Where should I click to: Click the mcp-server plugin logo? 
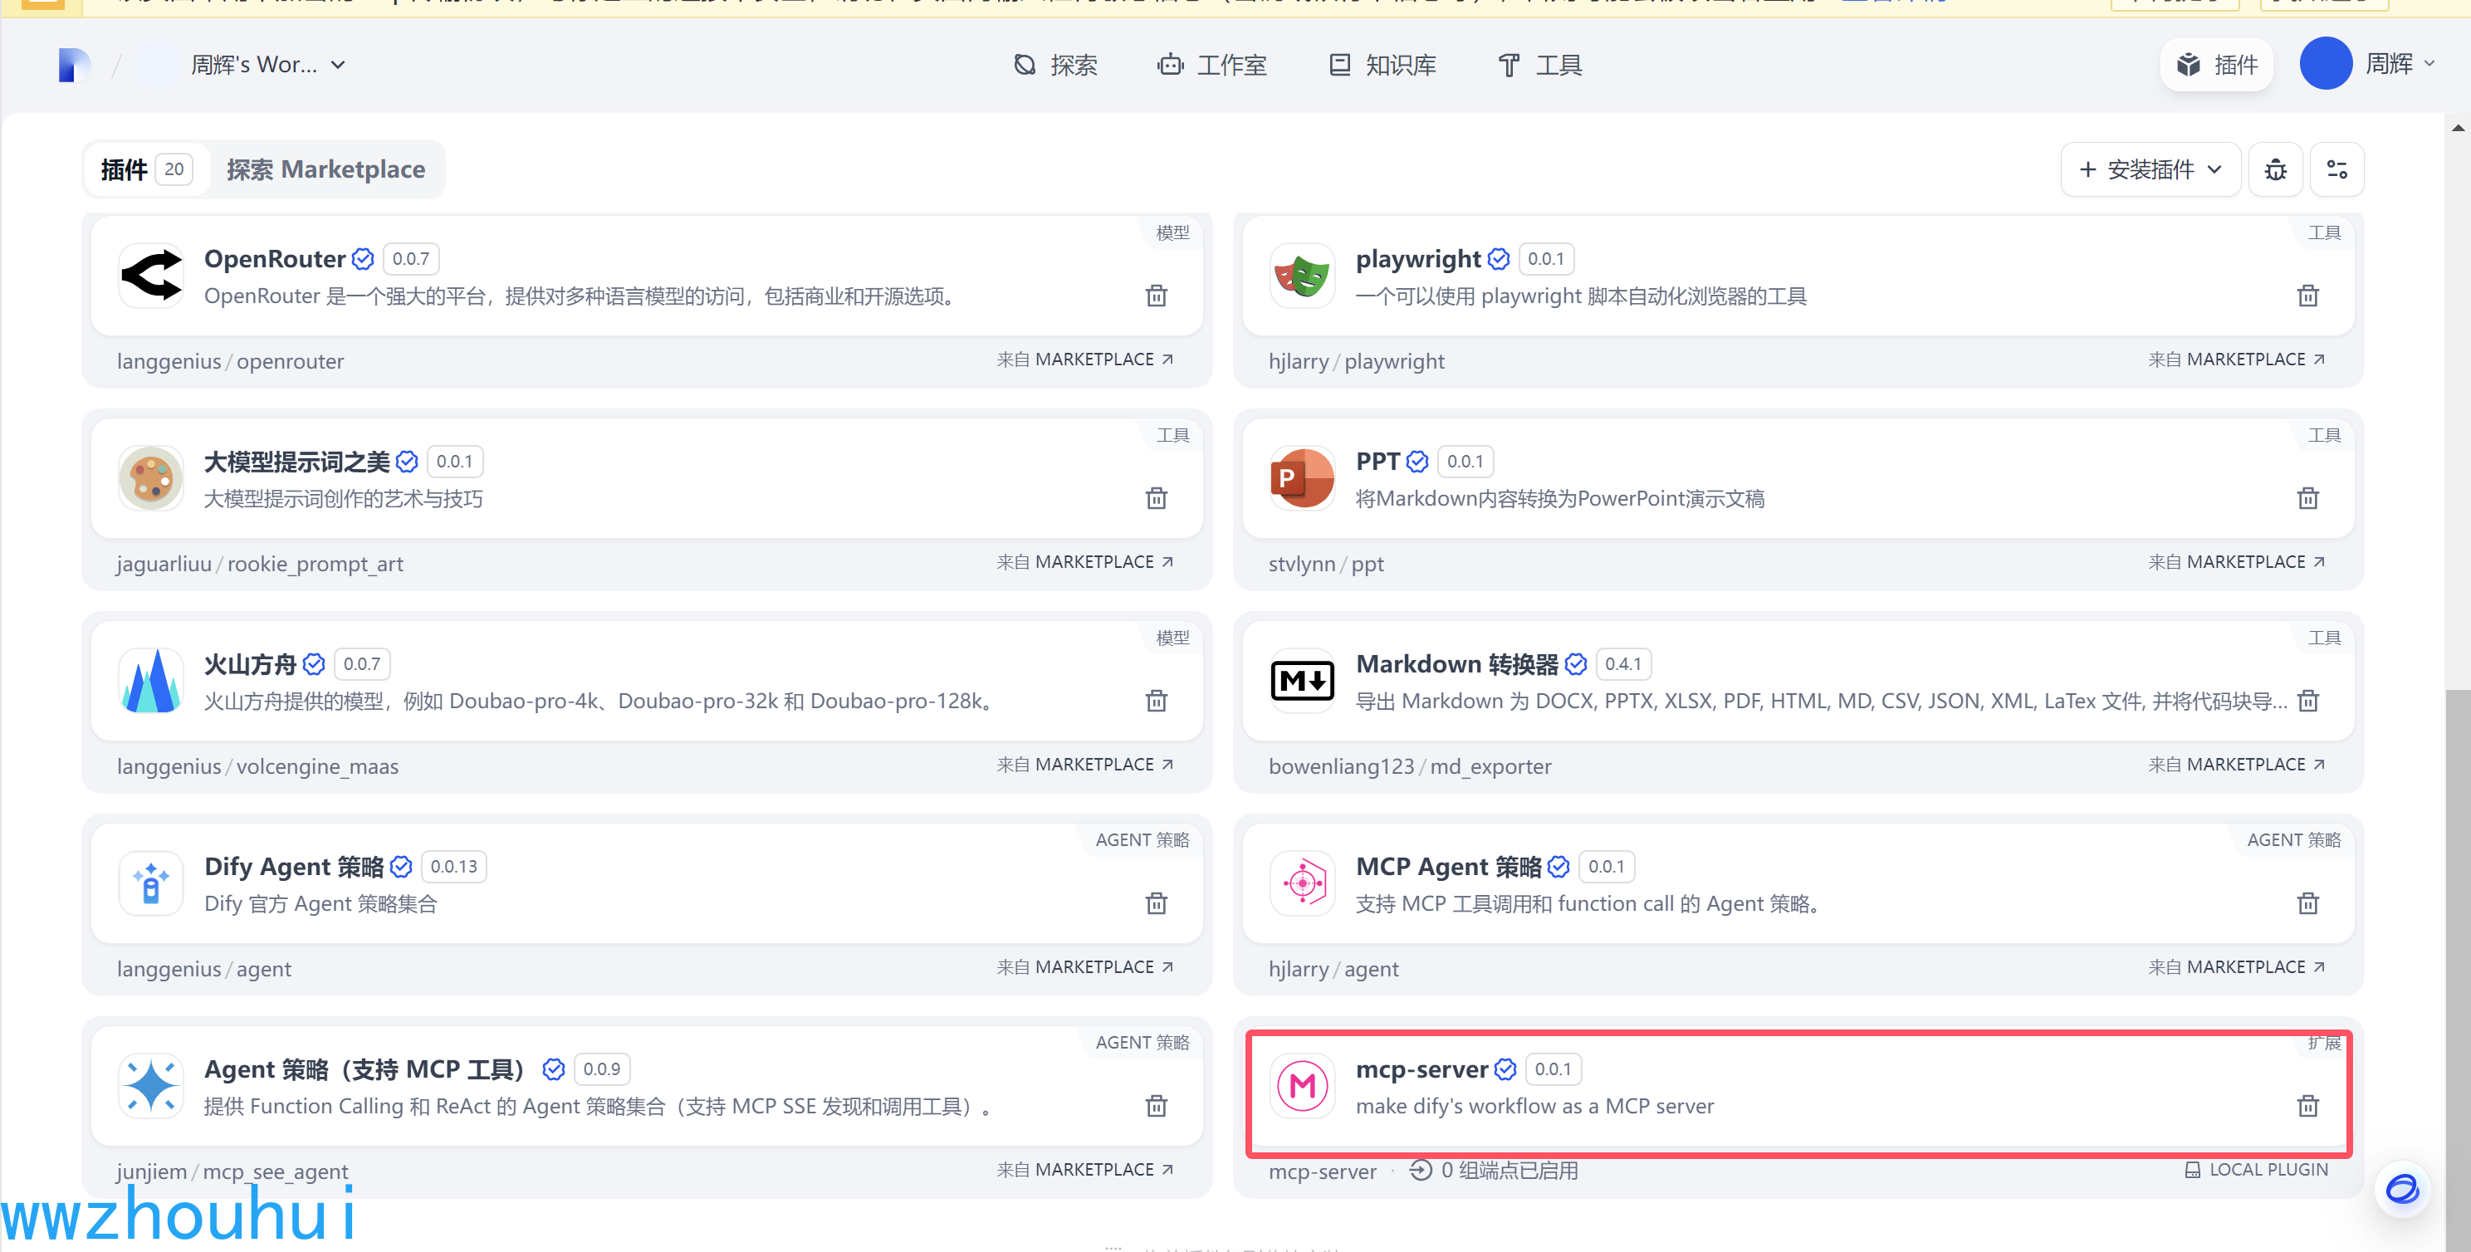pos(1302,1086)
